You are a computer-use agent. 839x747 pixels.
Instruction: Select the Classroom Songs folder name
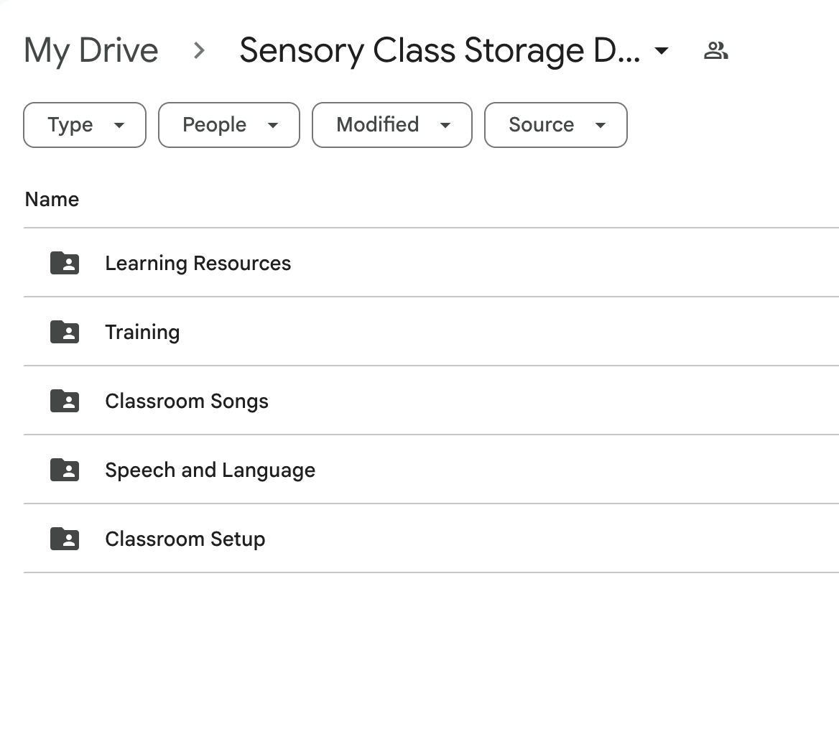(x=187, y=402)
